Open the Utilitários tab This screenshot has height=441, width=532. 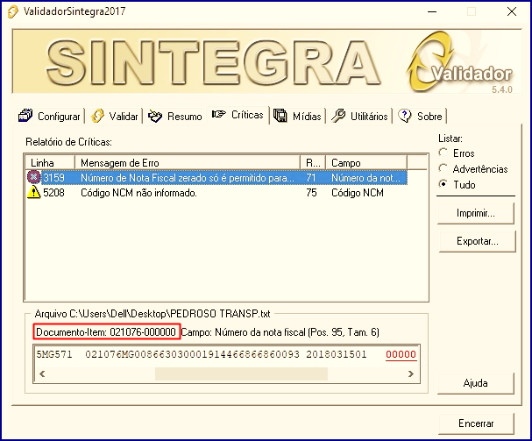click(359, 116)
